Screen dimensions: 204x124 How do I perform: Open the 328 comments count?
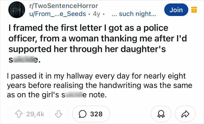point(96,114)
